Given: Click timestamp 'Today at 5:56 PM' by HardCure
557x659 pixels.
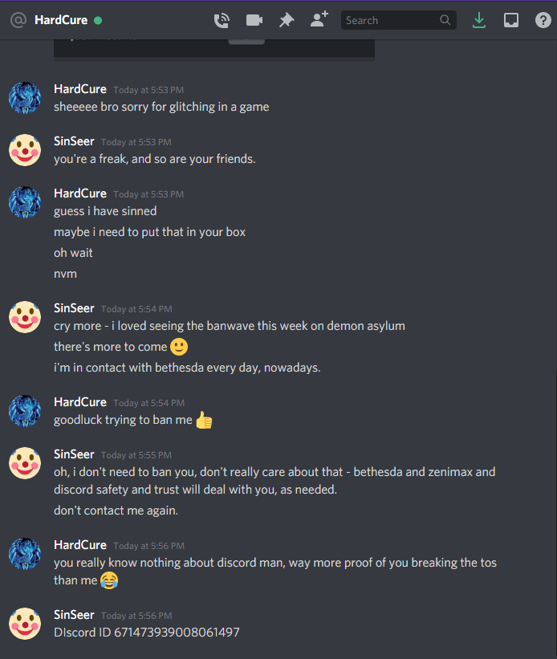Looking at the screenshot, I should click(x=148, y=546).
